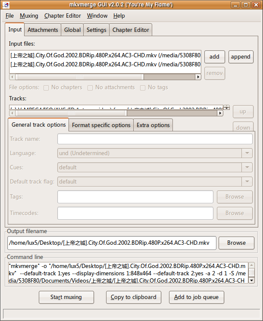Click the input files horizontal scrollbar thumb
The width and height of the screenshot is (263, 321).
(79, 77)
